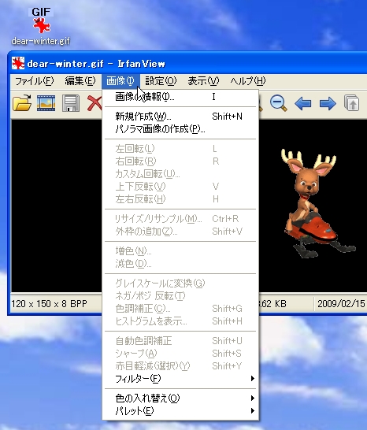Go to next image with right arrow
The width and height of the screenshot is (367, 430).
[328, 103]
